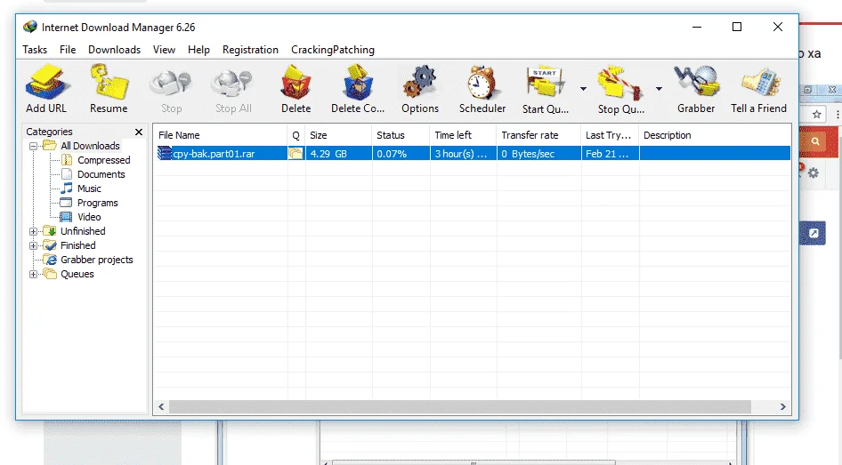
Task: Click the horizontal scrollbar right arrow
Action: click(x=783, y=407)
